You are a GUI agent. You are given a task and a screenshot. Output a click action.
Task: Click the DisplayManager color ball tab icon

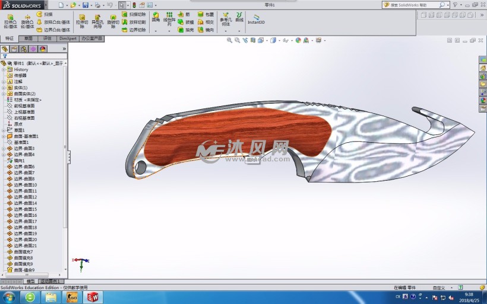pyautogui.click(x=43, y=49)
